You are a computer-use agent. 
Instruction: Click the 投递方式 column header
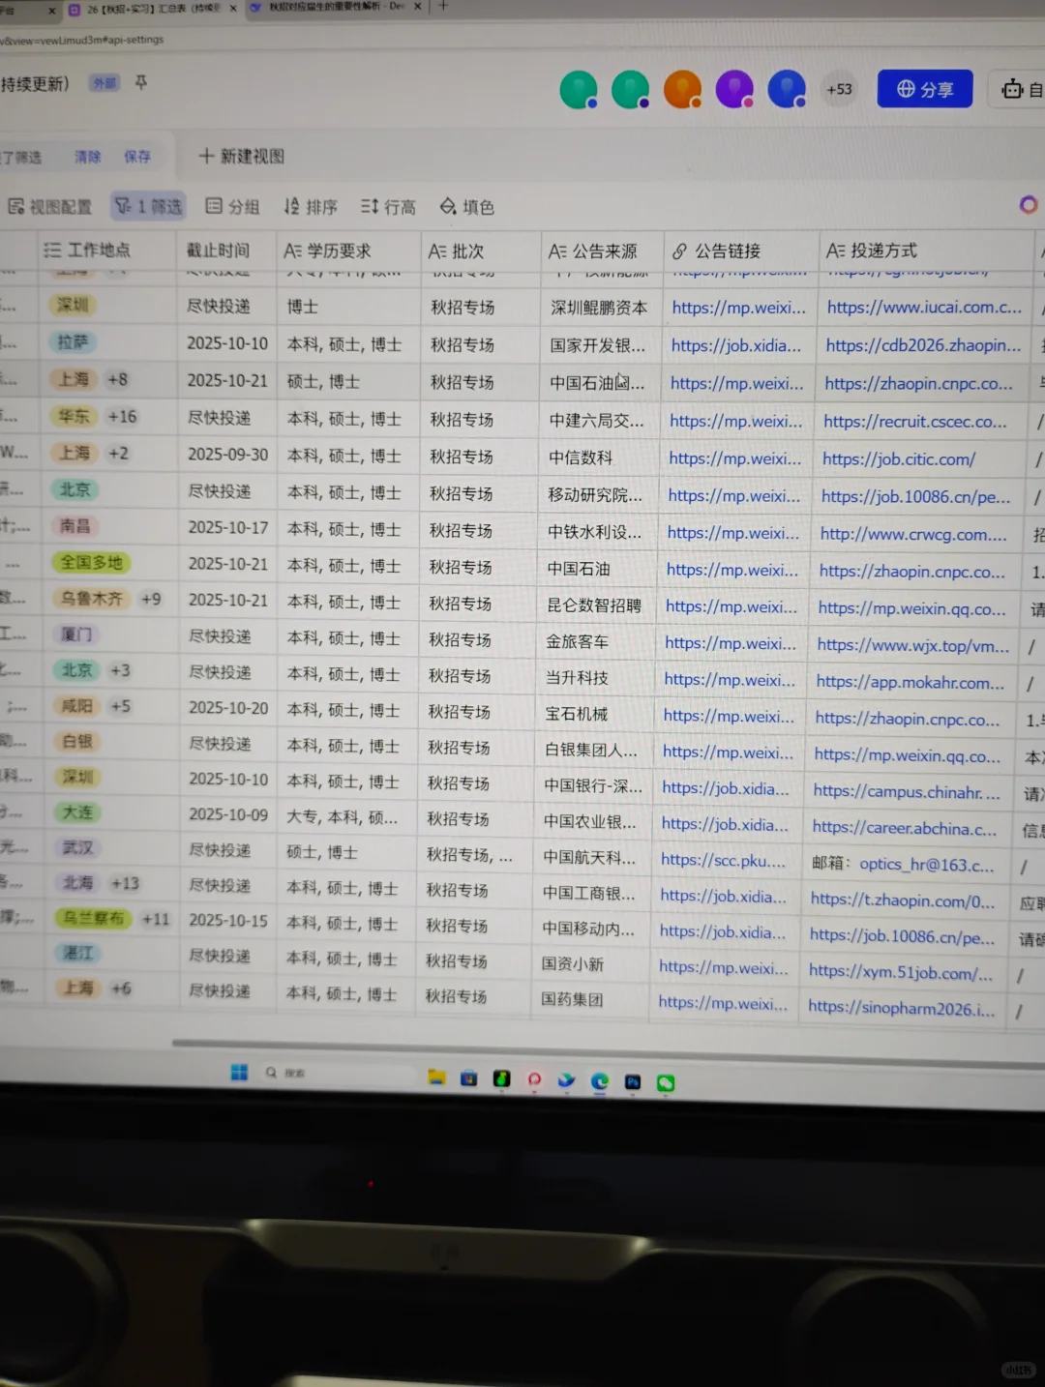(926, 251)
